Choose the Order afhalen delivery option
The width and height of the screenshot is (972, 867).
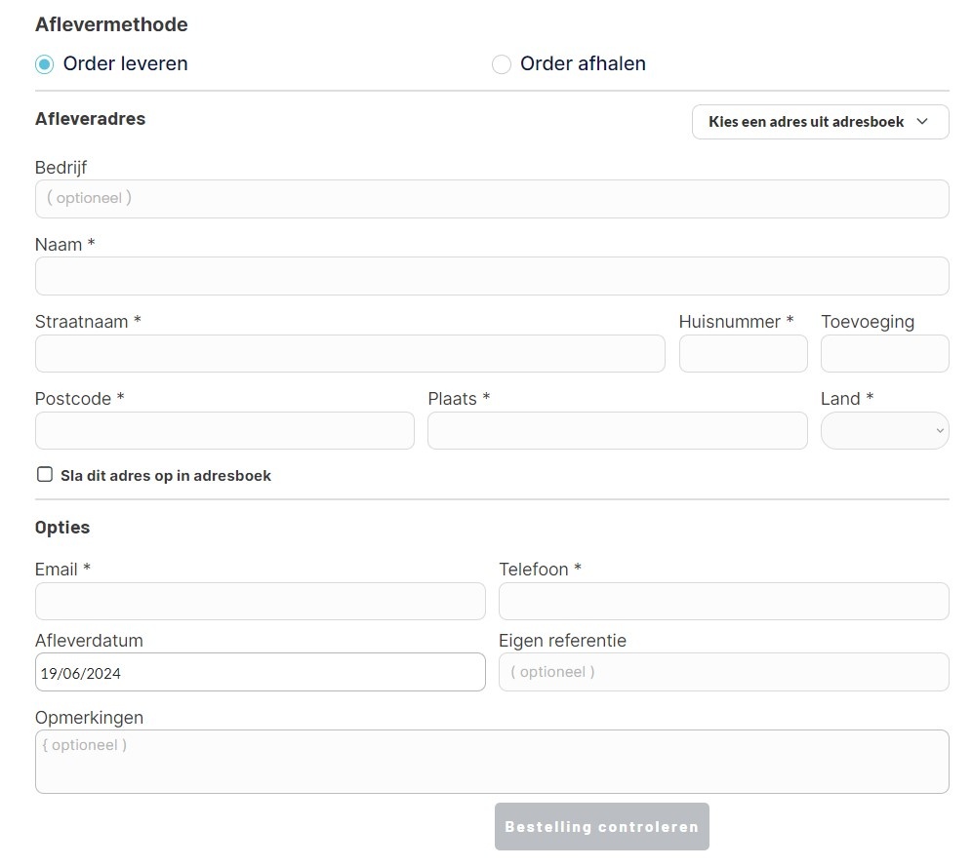tap(502, 64)
